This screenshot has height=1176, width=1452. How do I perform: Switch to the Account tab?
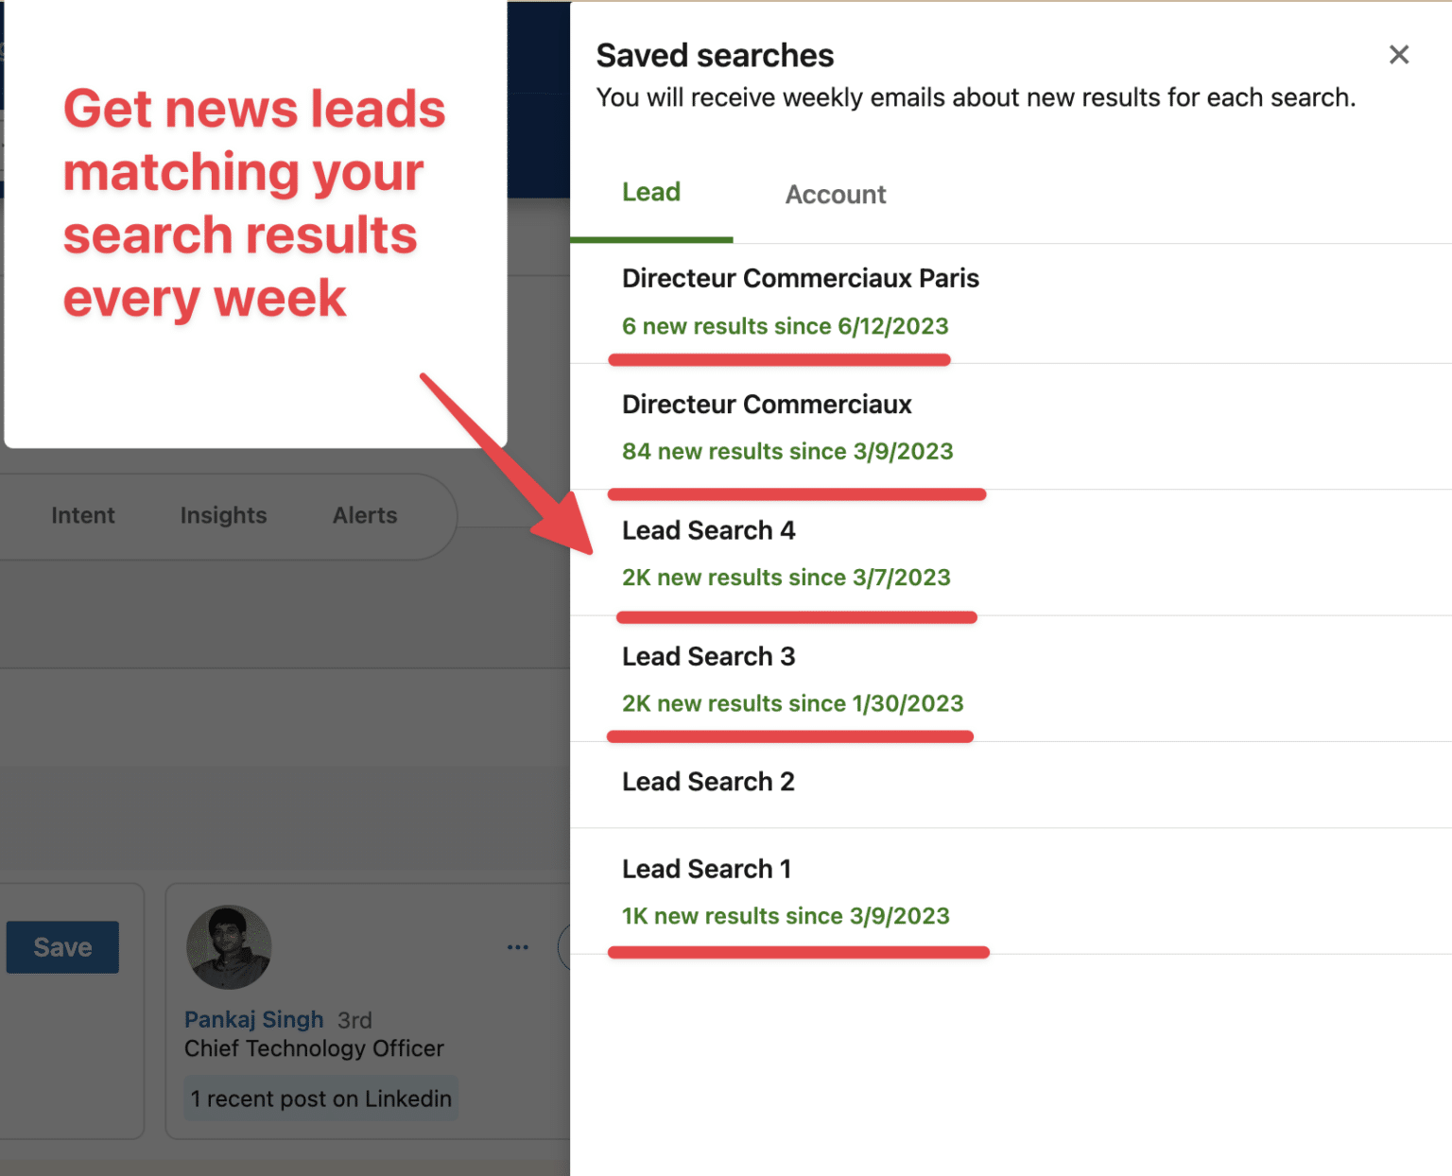pyautogui.click(x=835, y=194)
